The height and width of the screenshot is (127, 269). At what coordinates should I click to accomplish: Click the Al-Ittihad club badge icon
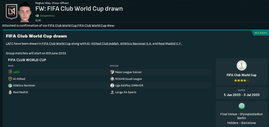click(x=10, y=79)
